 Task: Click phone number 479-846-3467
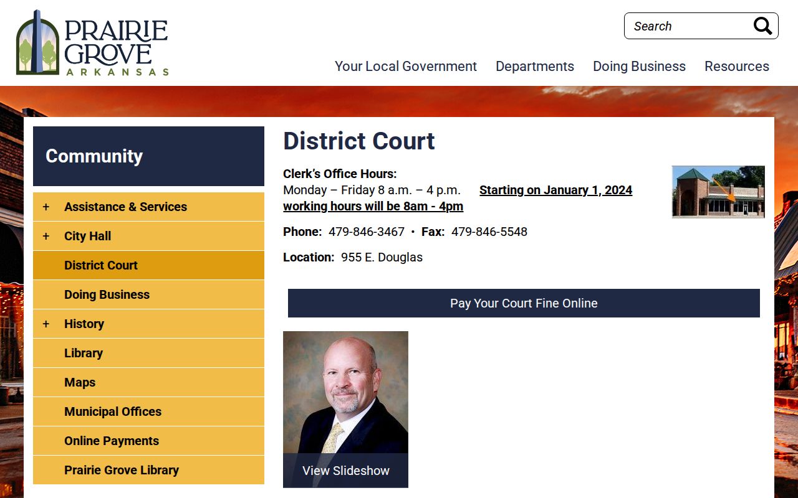[x=367, y=232]
